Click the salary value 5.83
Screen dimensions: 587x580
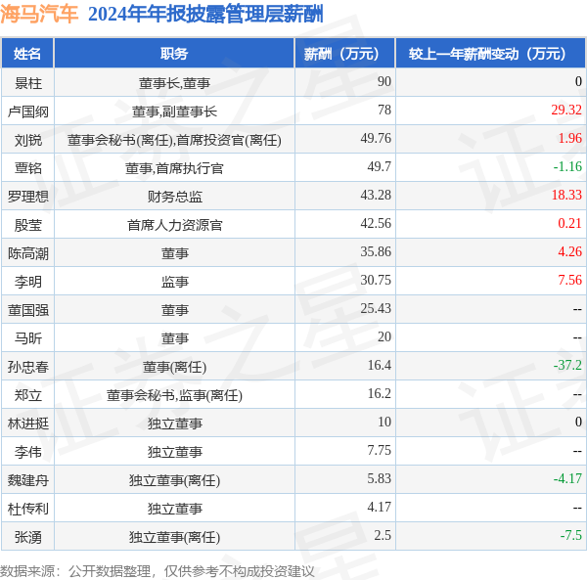(379, 478)
